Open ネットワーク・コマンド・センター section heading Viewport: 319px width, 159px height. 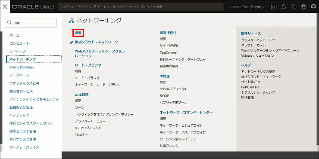(186, 112)
